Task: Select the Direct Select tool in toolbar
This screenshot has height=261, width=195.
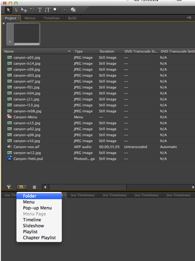Action: (x=16, y=10)
